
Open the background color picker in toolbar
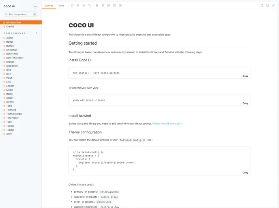pos(97,6)
